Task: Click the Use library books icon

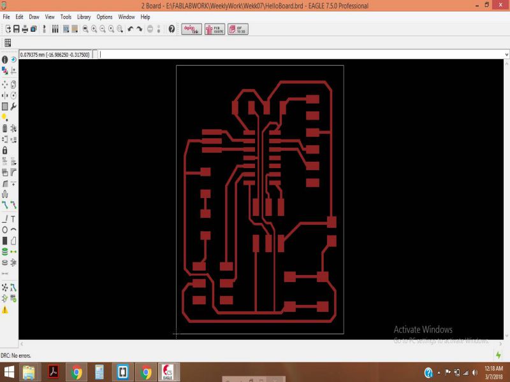Action: [x=55, y=29]
